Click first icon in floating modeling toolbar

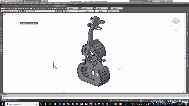click(x=21, y=23)
